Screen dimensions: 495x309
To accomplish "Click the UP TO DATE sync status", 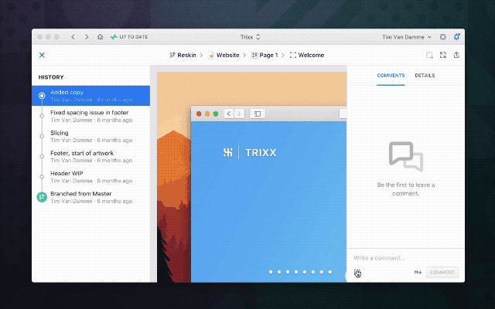I will [129, 37].
